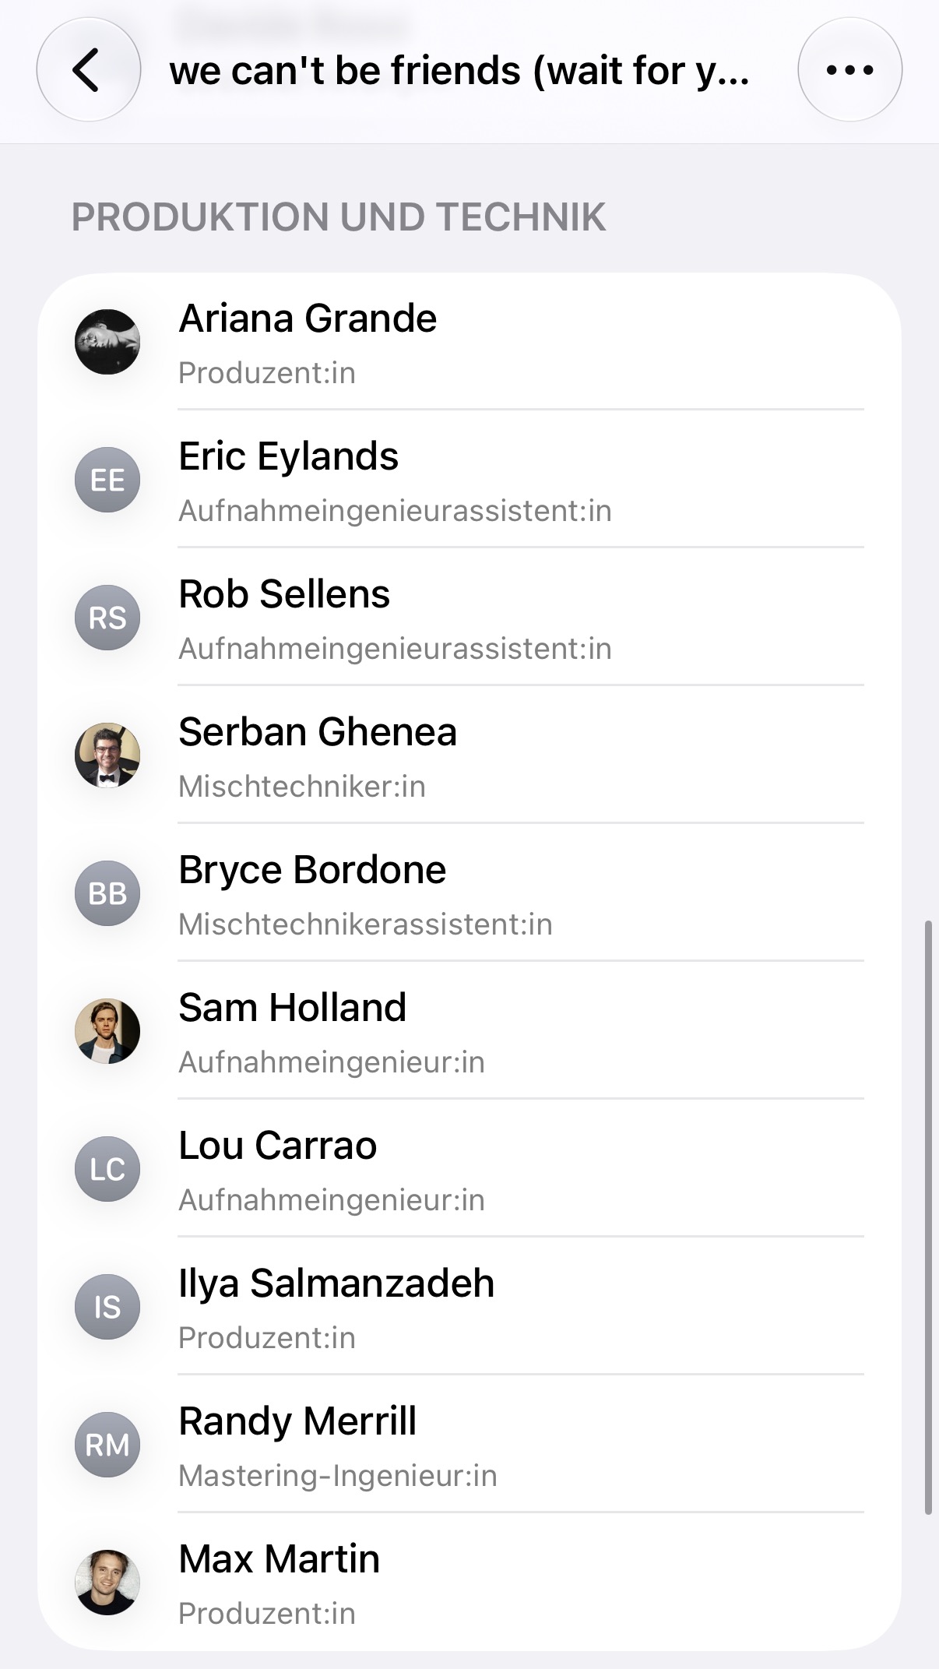This screenshot has width=939, height=1669.
Task: Tap the LC initials avatar
Action: click(107, 1169)
